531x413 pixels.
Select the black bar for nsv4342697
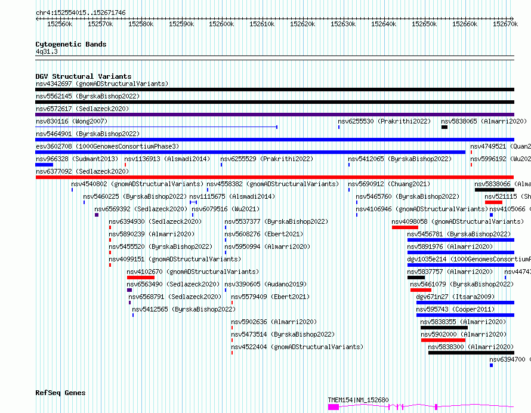[274, 90]
